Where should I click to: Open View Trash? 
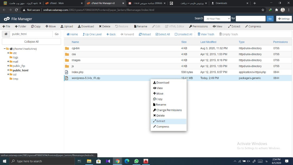[x=206, y=34]
